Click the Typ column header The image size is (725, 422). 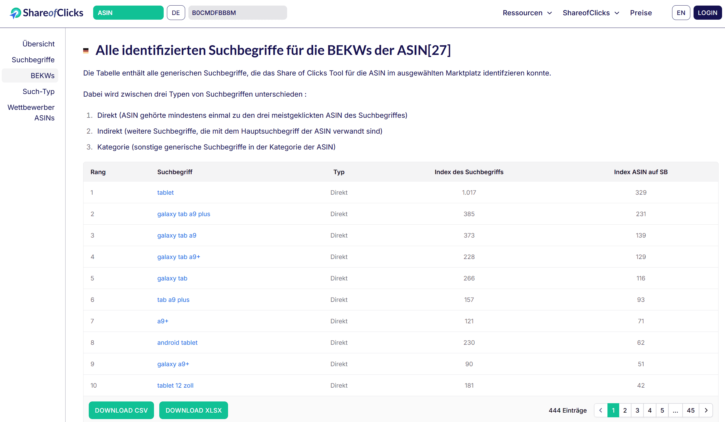(339, 172)
